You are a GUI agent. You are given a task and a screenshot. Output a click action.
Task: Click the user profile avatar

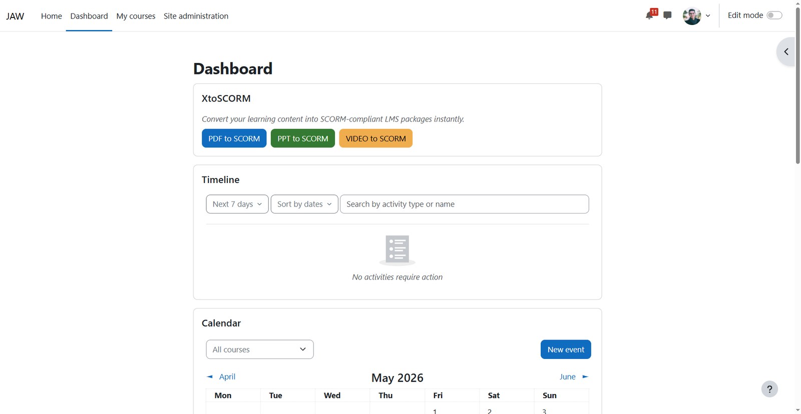[692, 16]
